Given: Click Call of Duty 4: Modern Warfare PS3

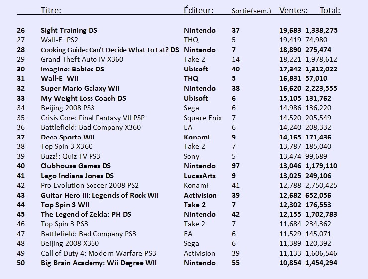Looking at the screenshot, I should point(98,253).
